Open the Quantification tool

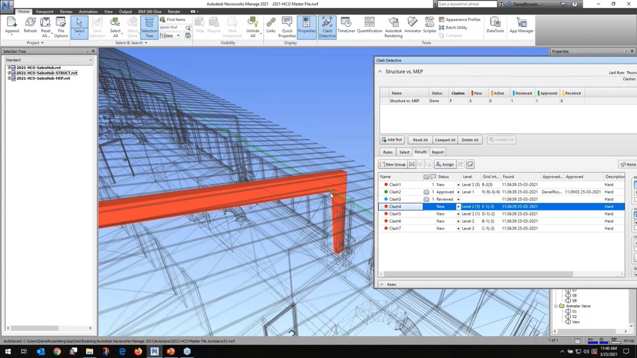[x=369, y=25]
